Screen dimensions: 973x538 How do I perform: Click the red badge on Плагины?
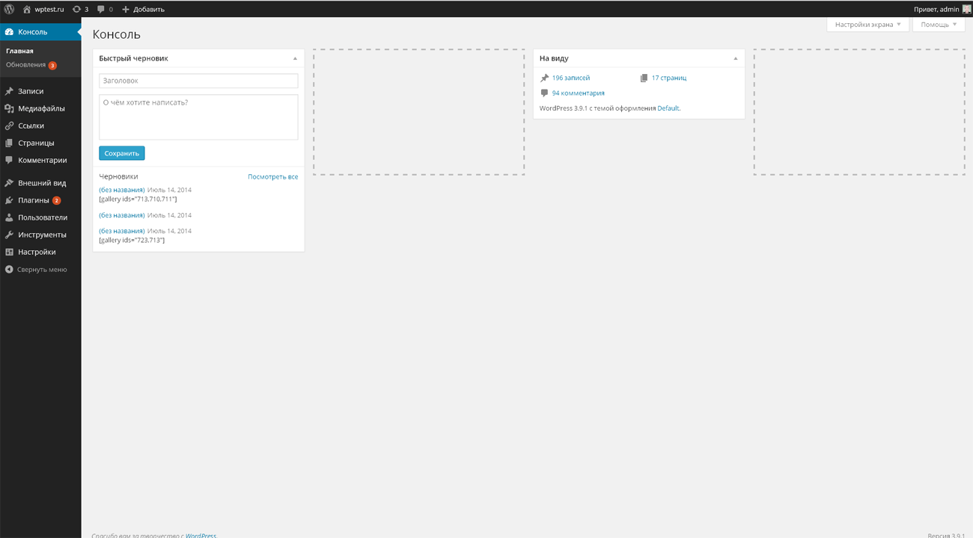pyautogui.click(x=56, y=201)
